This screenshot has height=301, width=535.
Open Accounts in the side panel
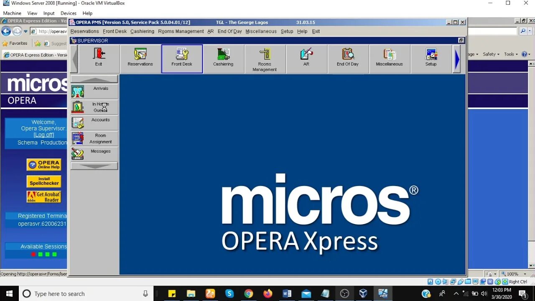tap(94, 123)
